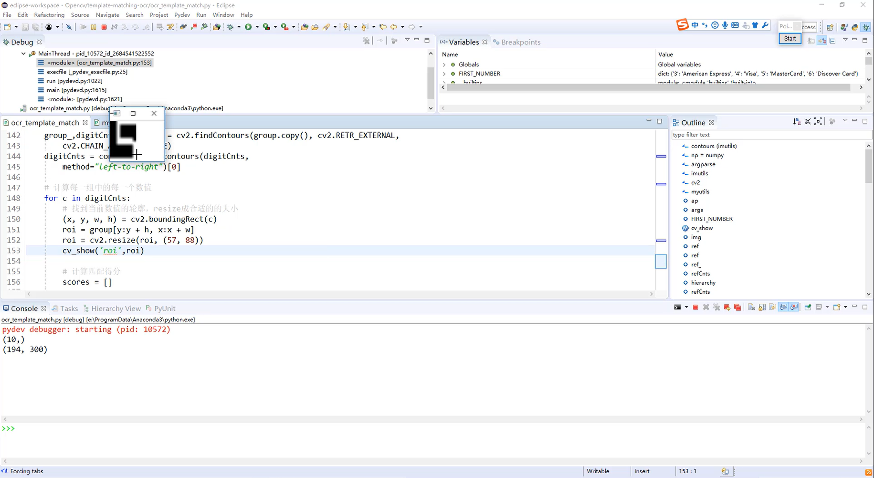
Task: Click the Disconnect icon in the debug toolbar
Action: point(114,27)
